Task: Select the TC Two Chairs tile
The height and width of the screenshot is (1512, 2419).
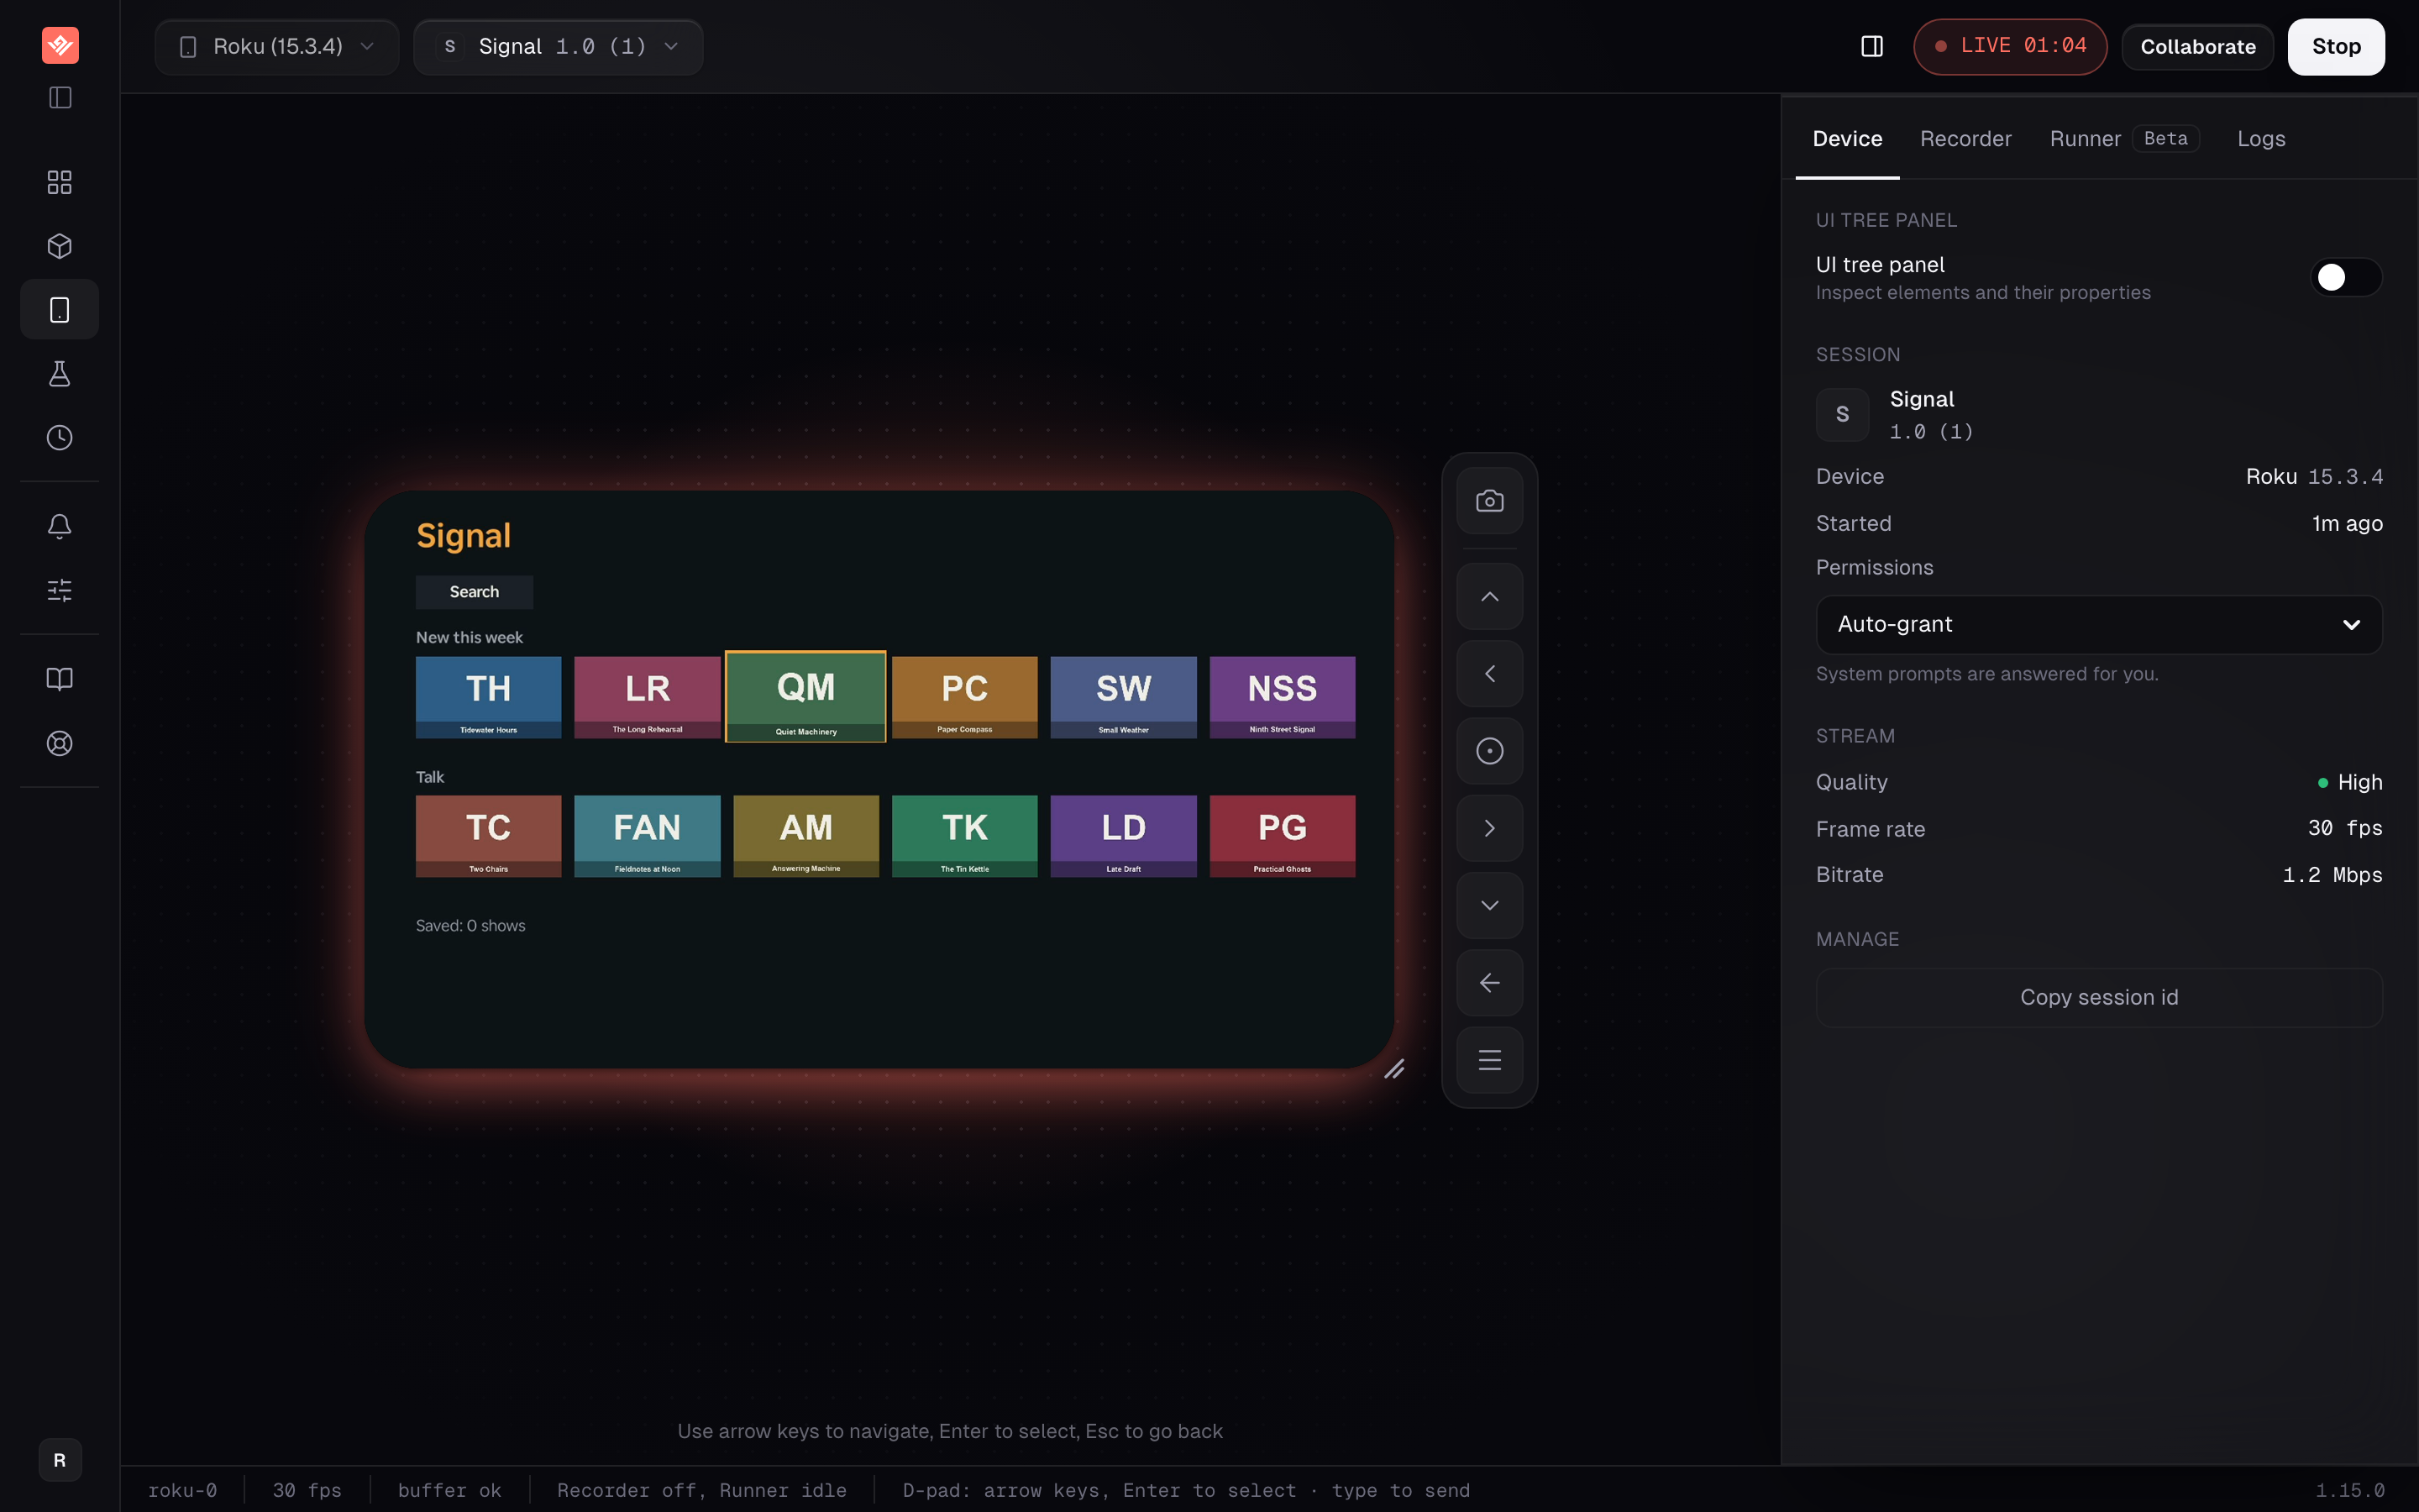Action: 488,836
